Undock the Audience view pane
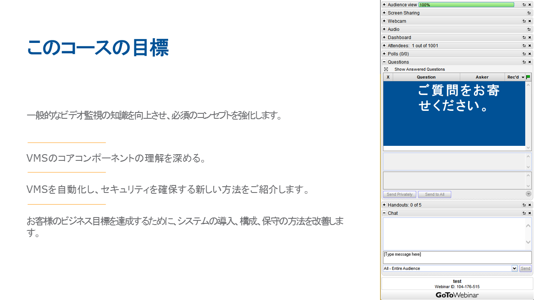 click(x=524, y=5)
